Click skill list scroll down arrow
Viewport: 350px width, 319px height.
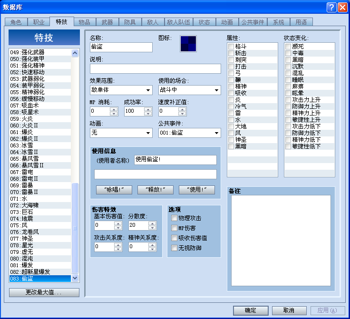(75, 278)
